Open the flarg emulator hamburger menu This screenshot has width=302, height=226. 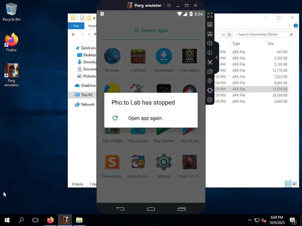point(169,5)
